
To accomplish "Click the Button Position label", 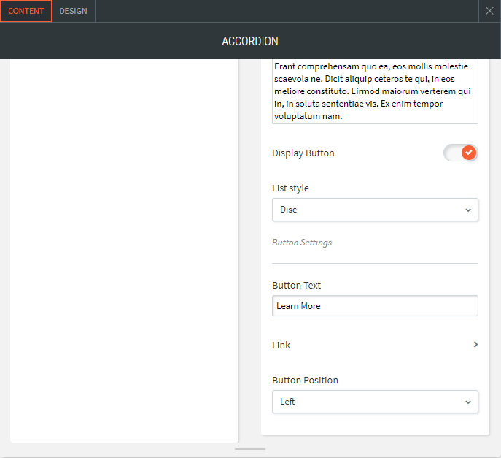I will (x=305, y=381).
